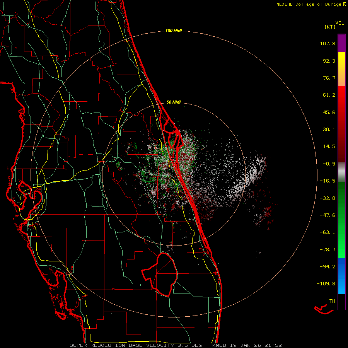
Task: Pick the blue segment of the velocity color bar
Action: [x=341, y=276]
